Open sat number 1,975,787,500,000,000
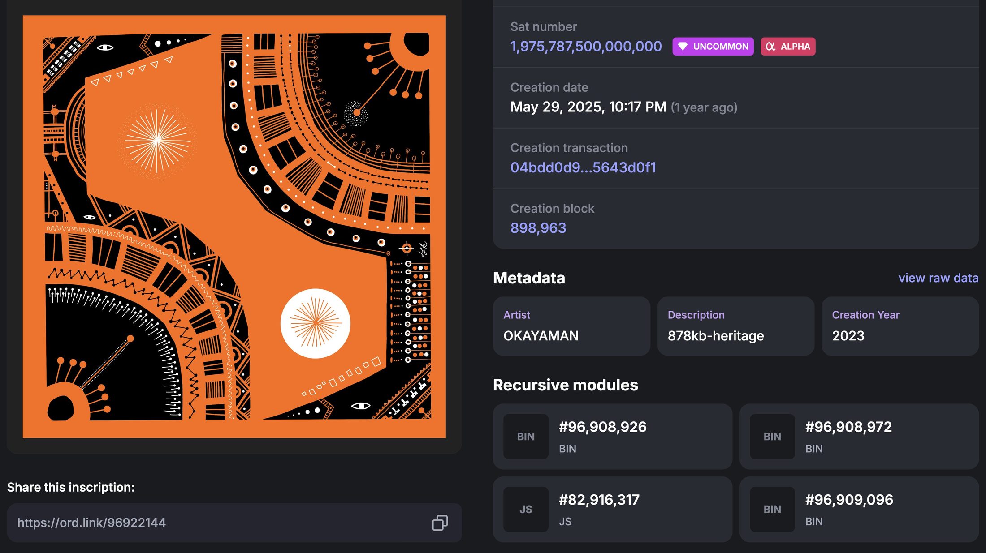The image size is (986, 553). click(x=586, y=46)
